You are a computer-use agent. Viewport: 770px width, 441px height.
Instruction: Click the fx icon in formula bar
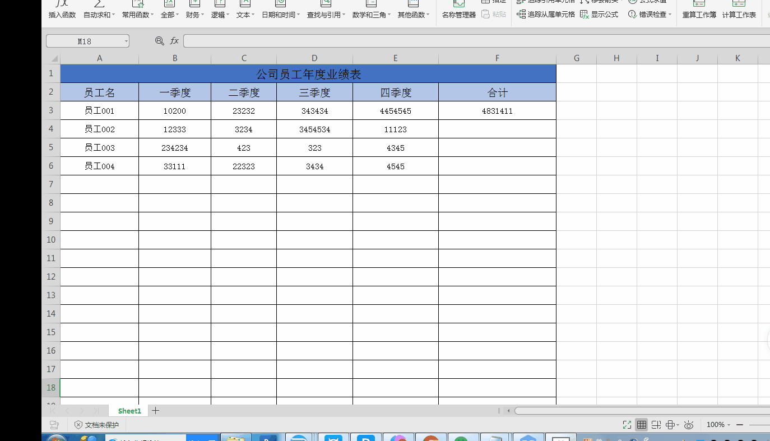pos(174,41)
